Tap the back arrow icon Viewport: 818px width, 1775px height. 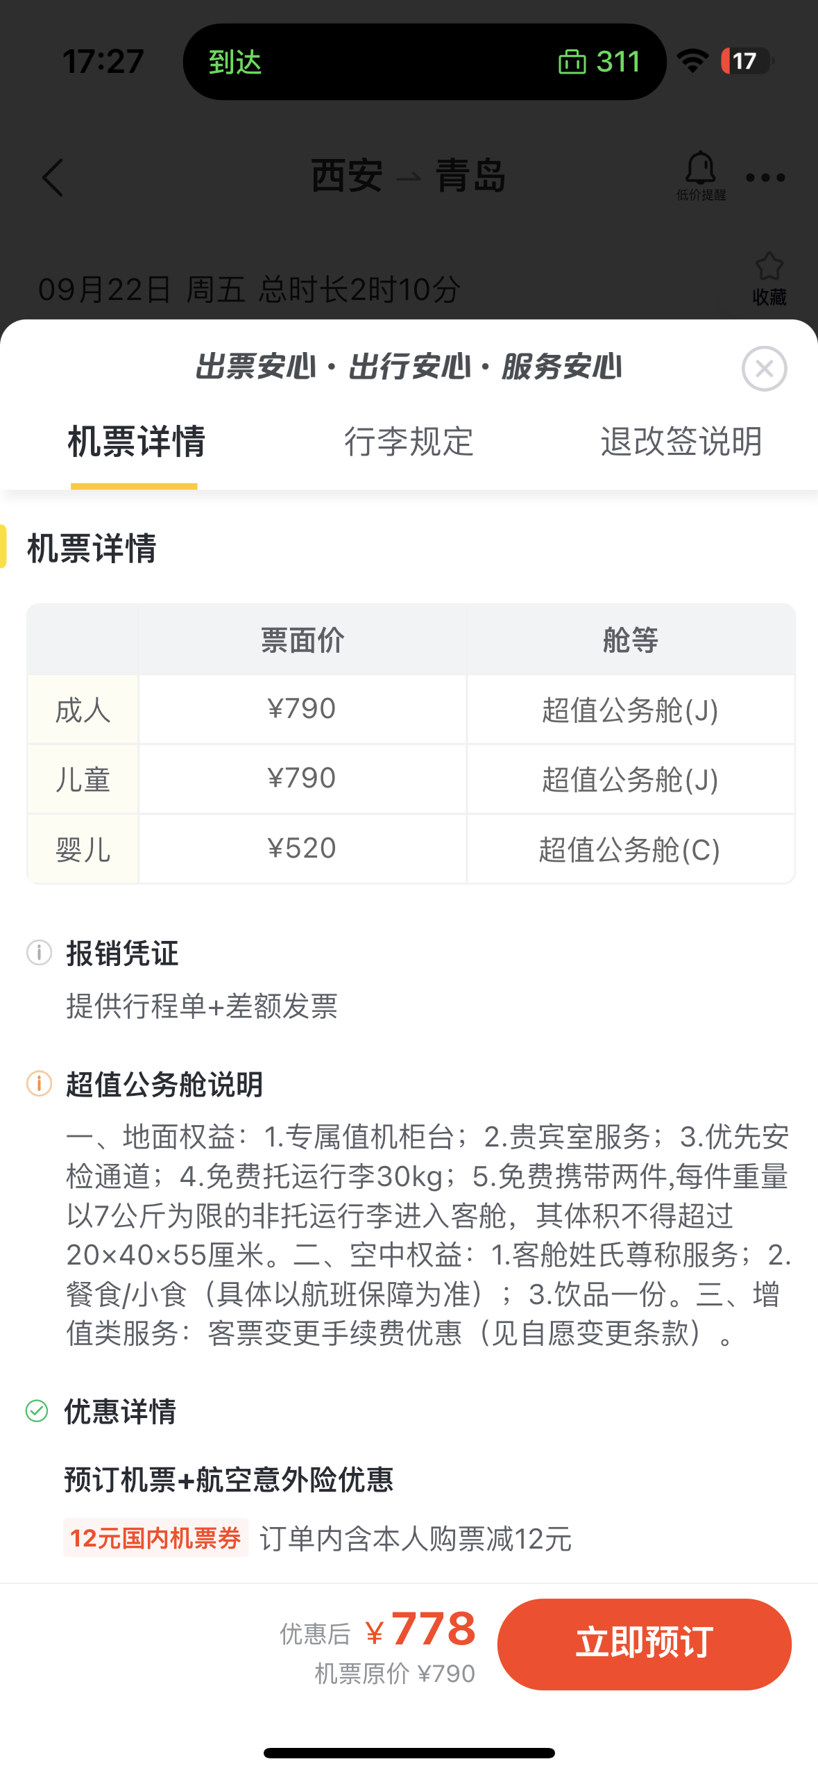[53, 178]
